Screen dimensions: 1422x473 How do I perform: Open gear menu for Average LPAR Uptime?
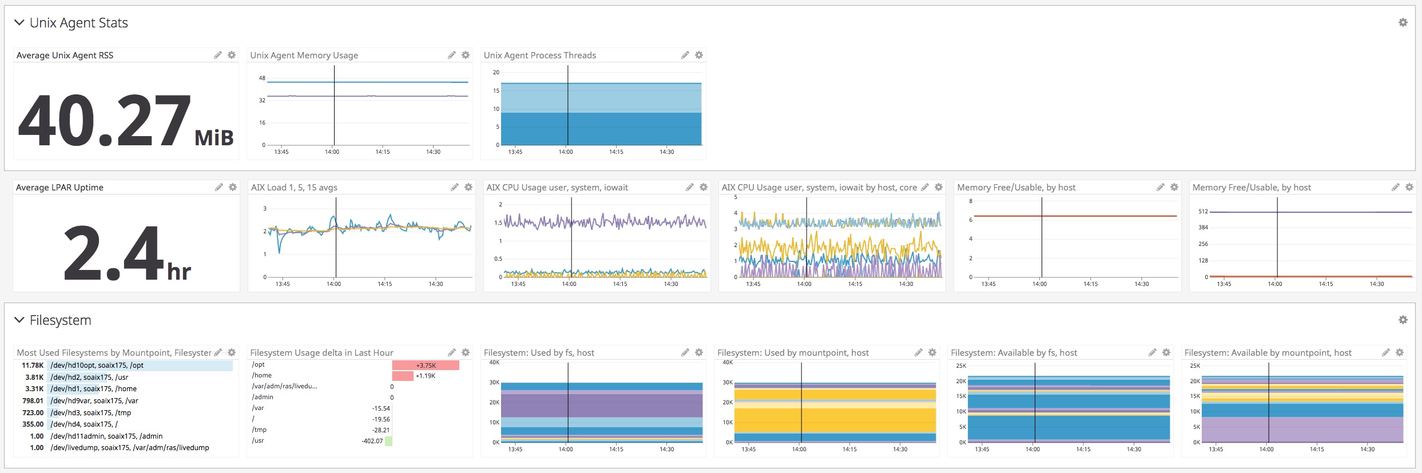point(233,187)
